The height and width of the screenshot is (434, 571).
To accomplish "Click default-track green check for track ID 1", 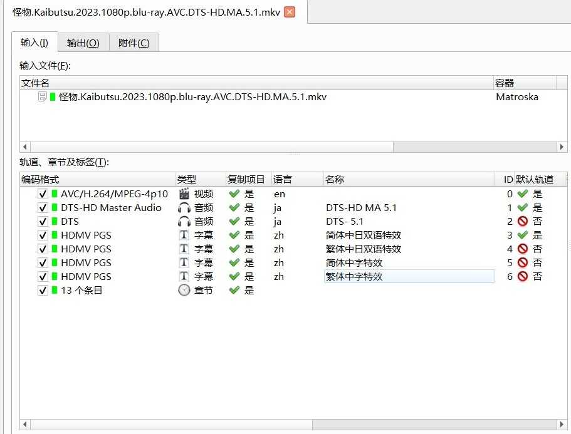I will tap(523, 208).
